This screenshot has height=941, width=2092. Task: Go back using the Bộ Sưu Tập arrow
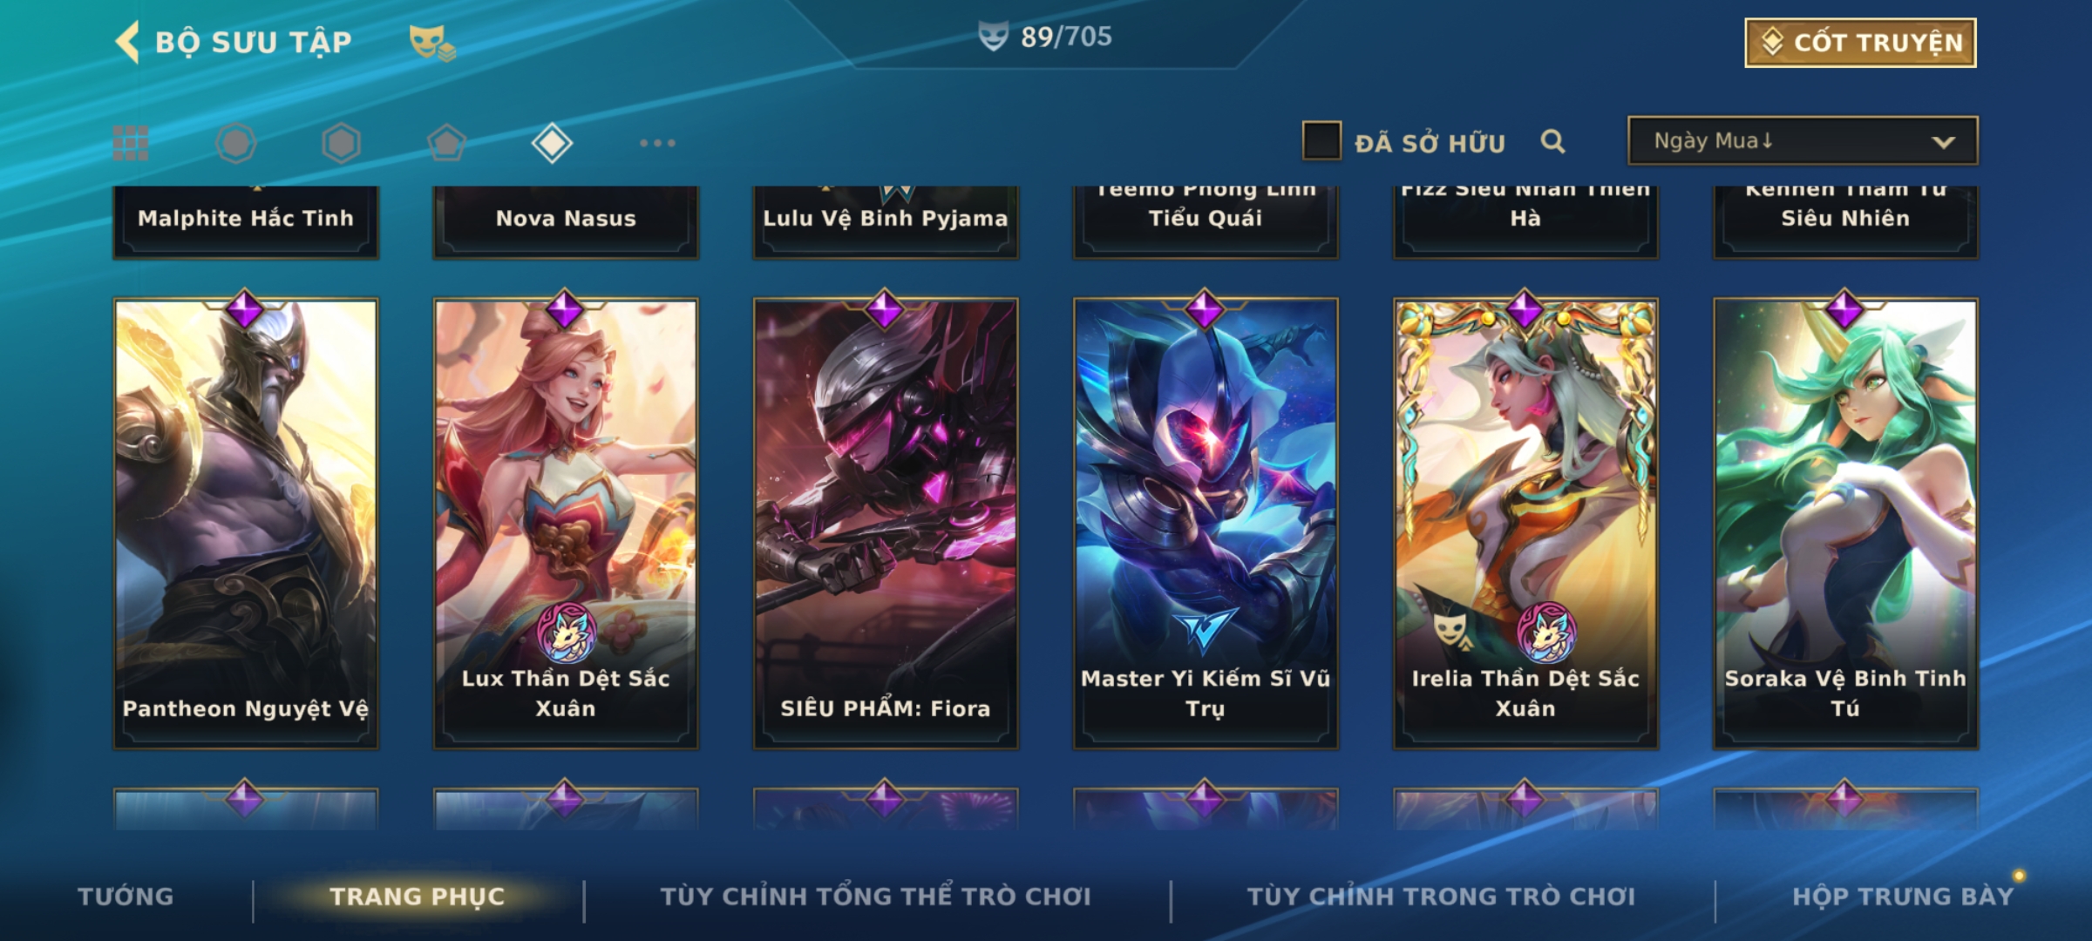pos(127,42)
